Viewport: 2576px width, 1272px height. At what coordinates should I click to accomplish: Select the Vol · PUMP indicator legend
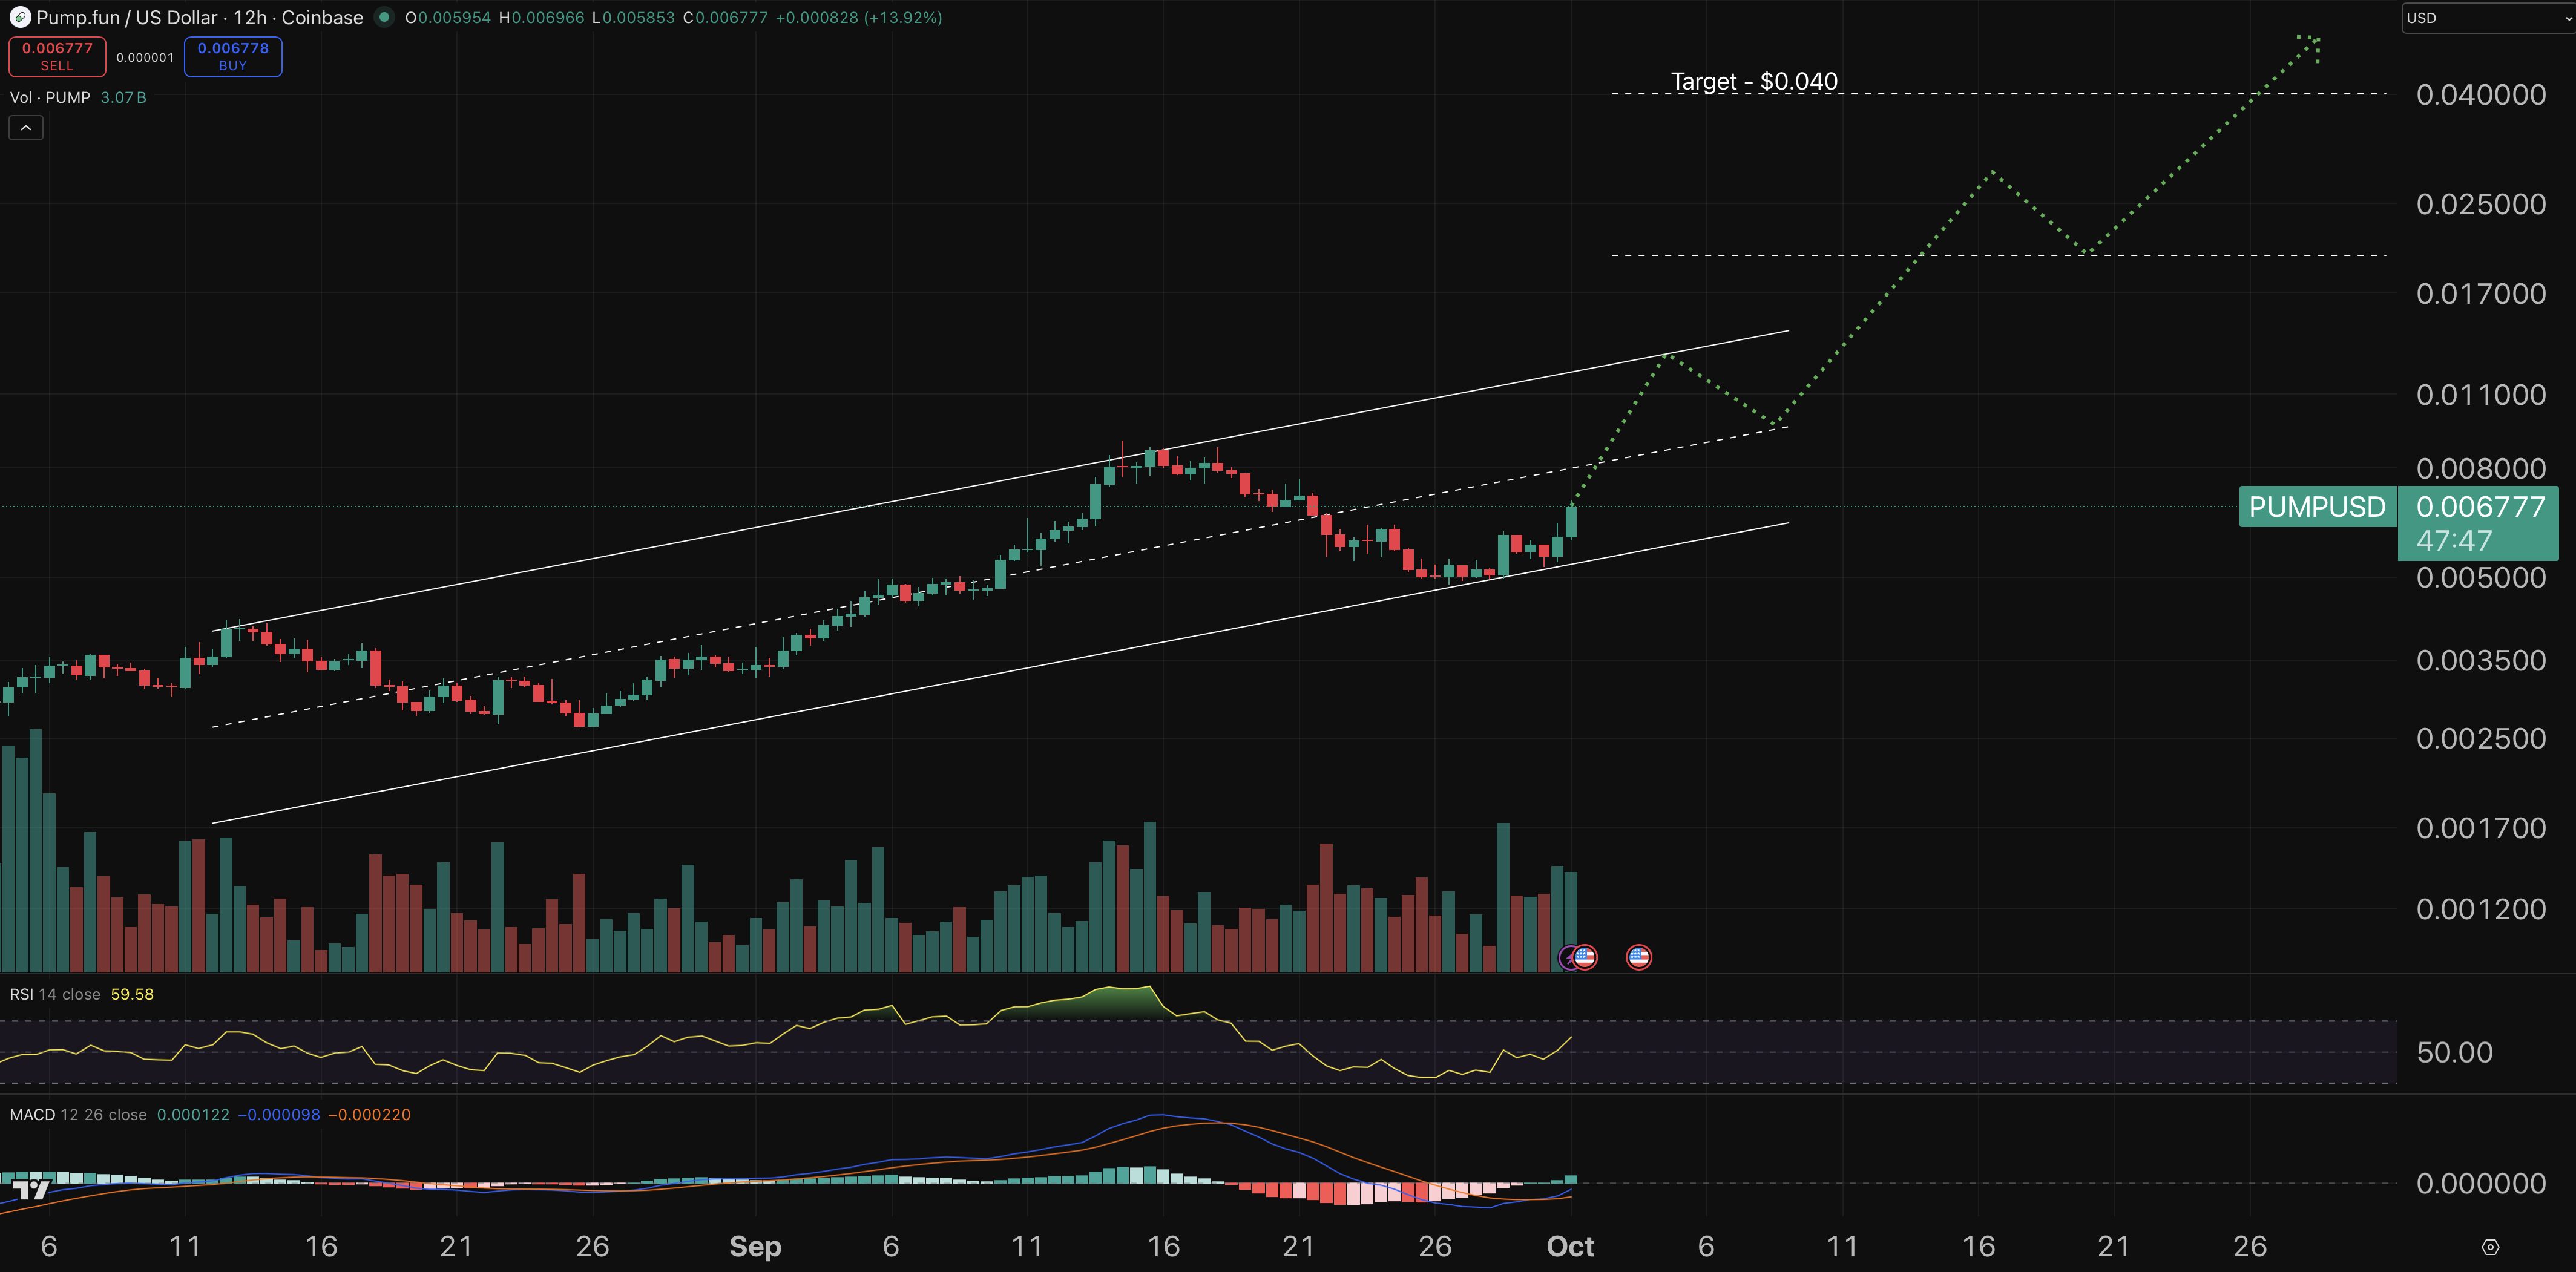tap(50, 97)
